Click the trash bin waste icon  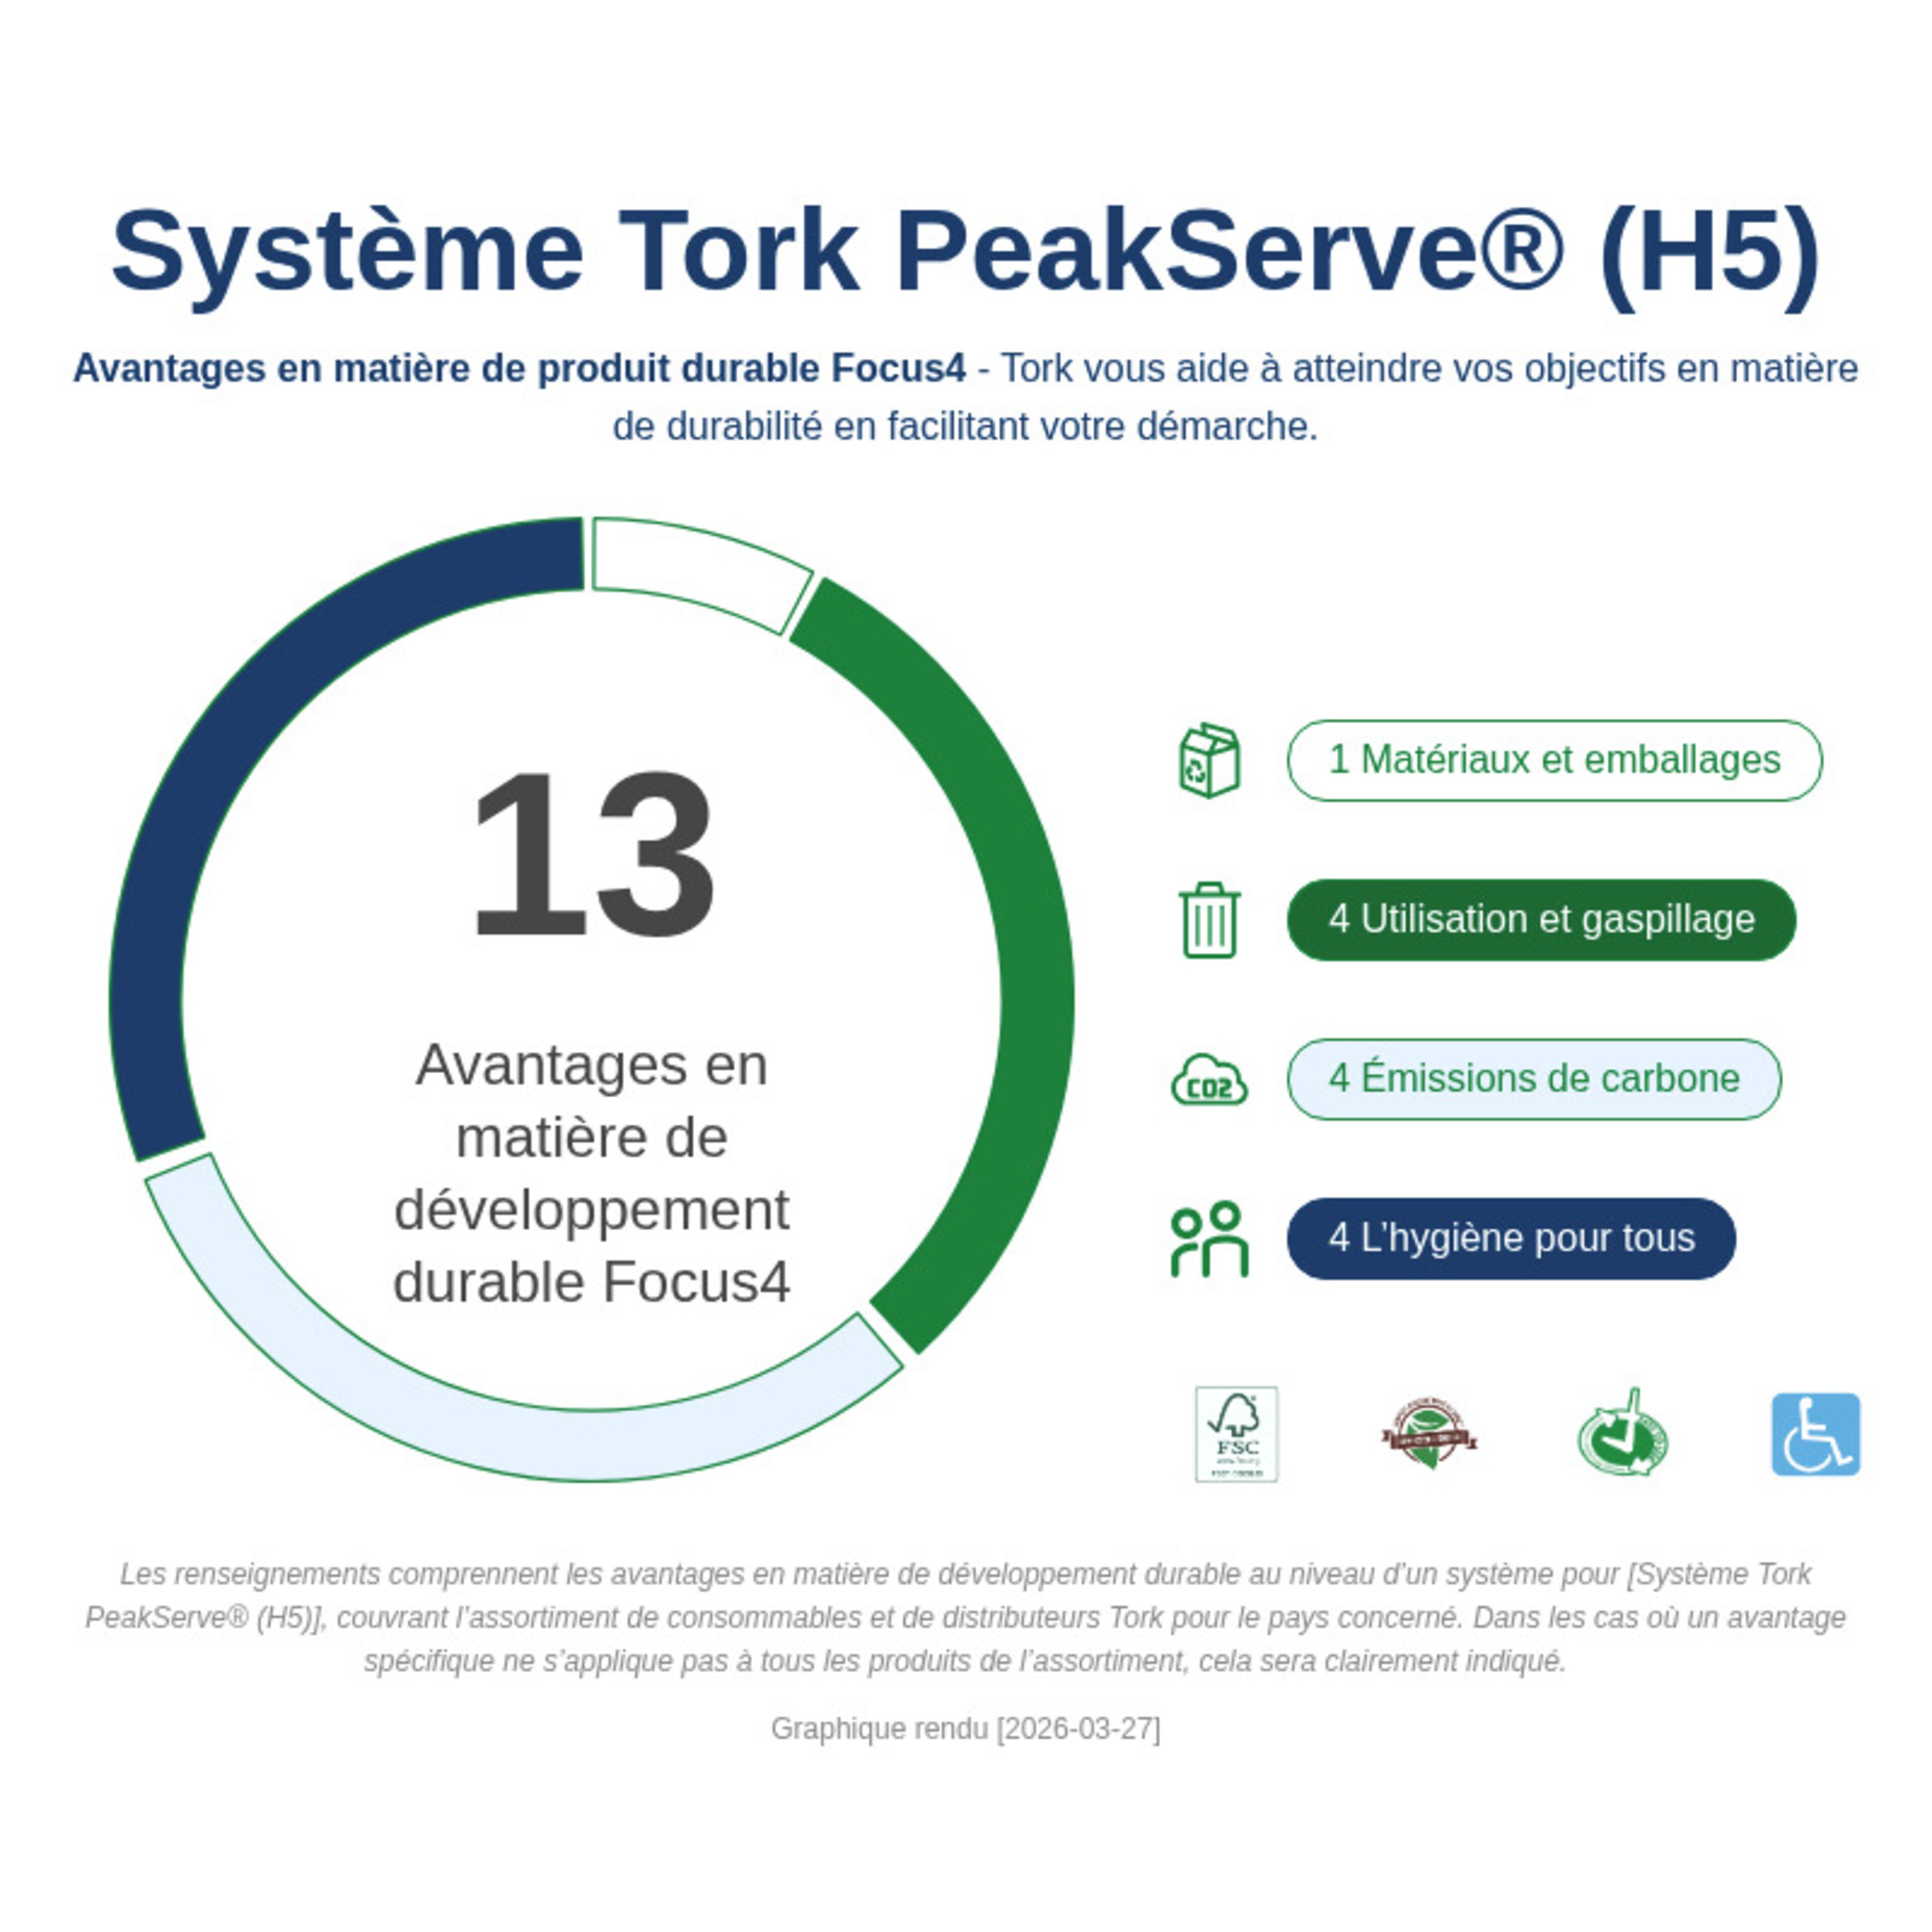[1210, 920]
